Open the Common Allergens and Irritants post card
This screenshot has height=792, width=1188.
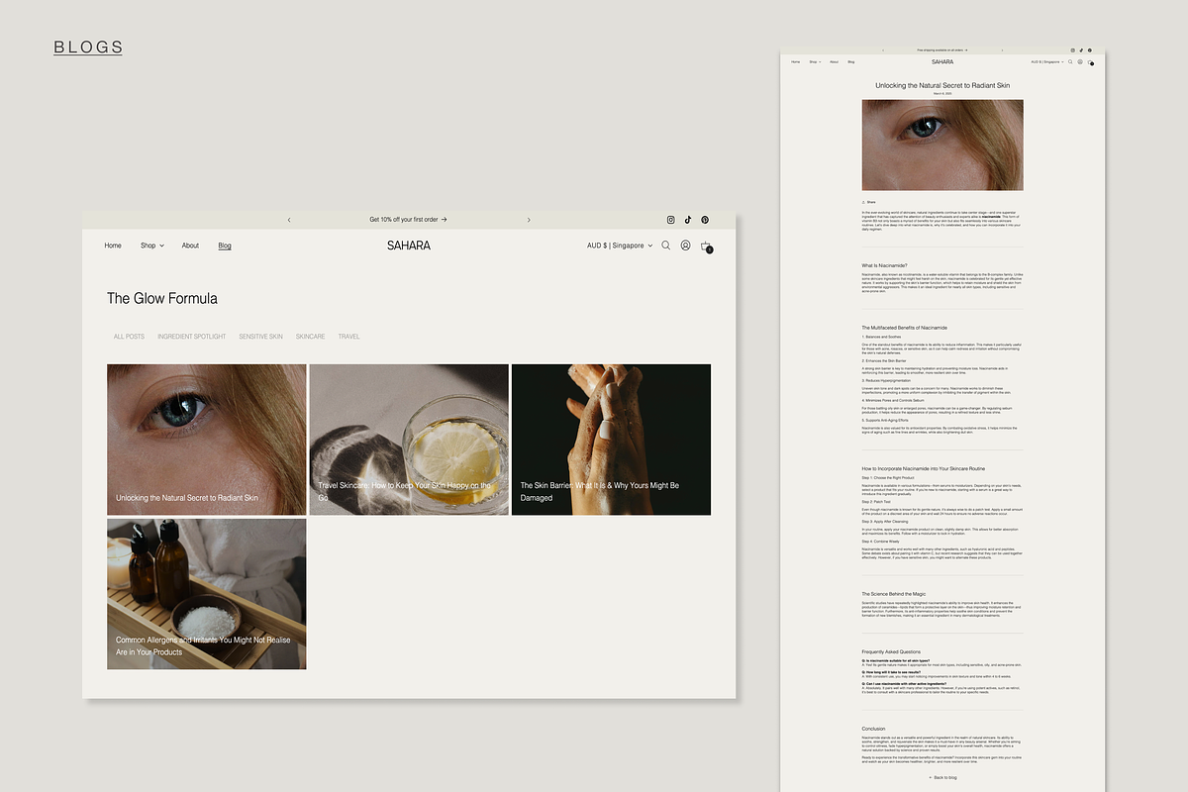tap(207, 594)
